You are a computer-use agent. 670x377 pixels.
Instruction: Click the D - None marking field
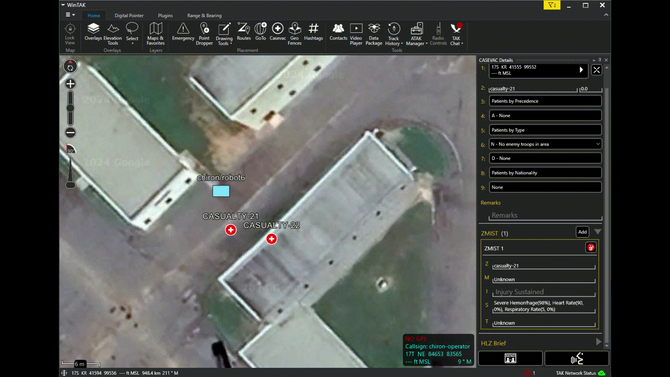click(x=545, y=158)
